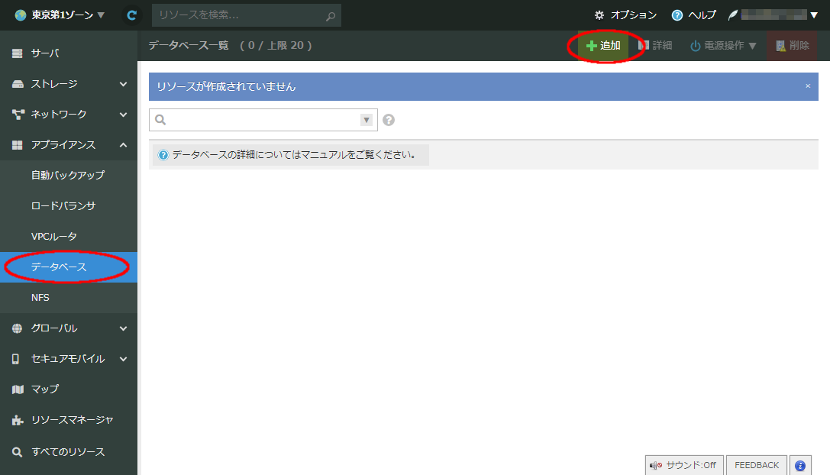
Task: Expand the ネットワーク sidebar section
Action: coord(69,115)
